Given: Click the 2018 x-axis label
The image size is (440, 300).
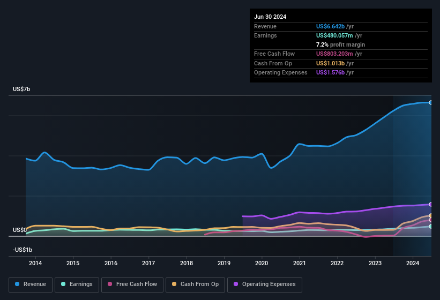Looking at the screenshot, I should pyautogui.click(x=187, y=263).
